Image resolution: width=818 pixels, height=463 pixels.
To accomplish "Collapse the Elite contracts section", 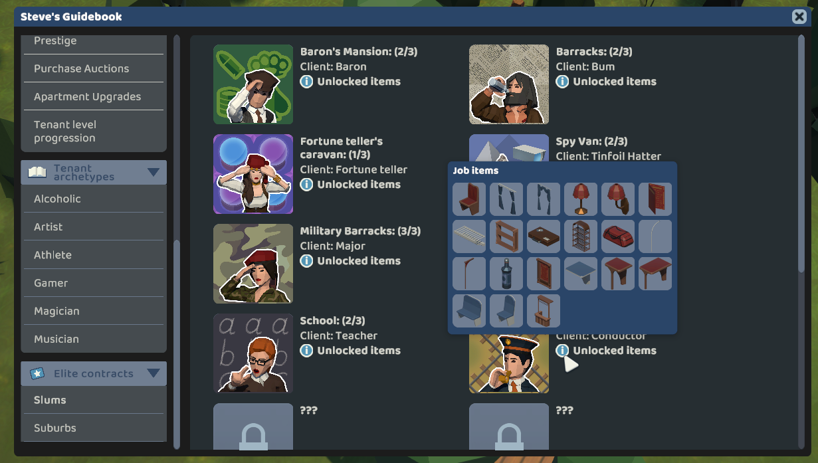I will point(153,373).
